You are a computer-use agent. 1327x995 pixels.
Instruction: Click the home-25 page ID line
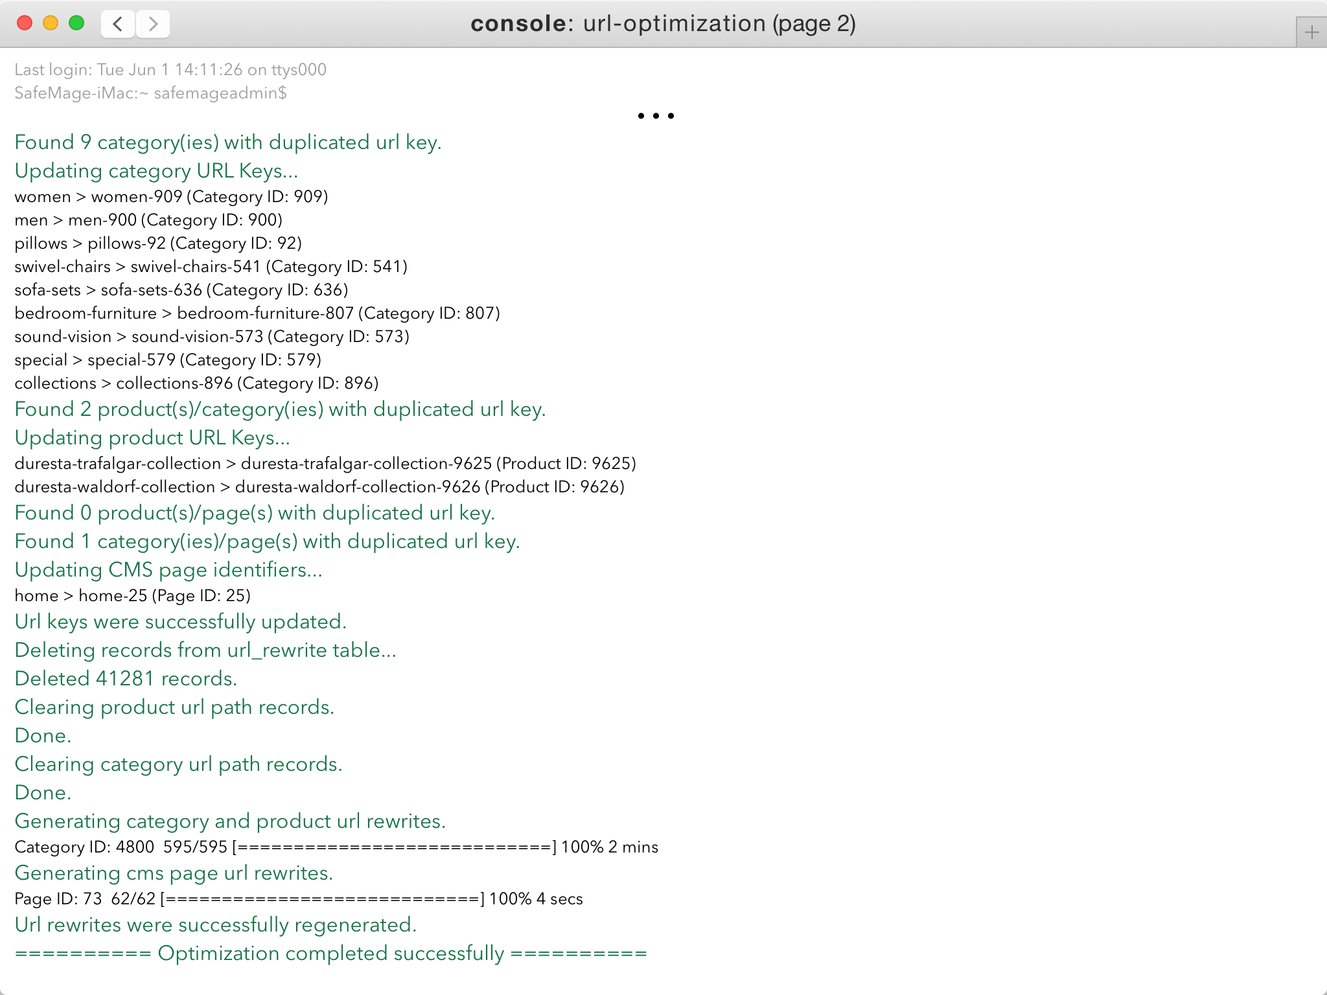[132, 596]
